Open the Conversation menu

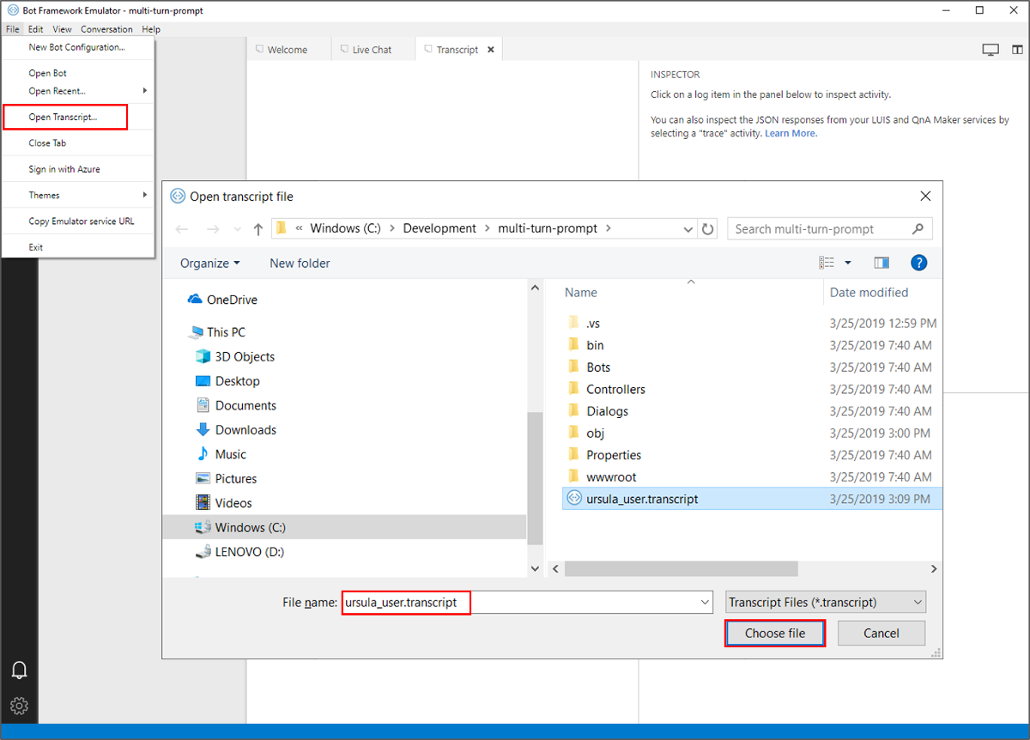pos(106,29)
